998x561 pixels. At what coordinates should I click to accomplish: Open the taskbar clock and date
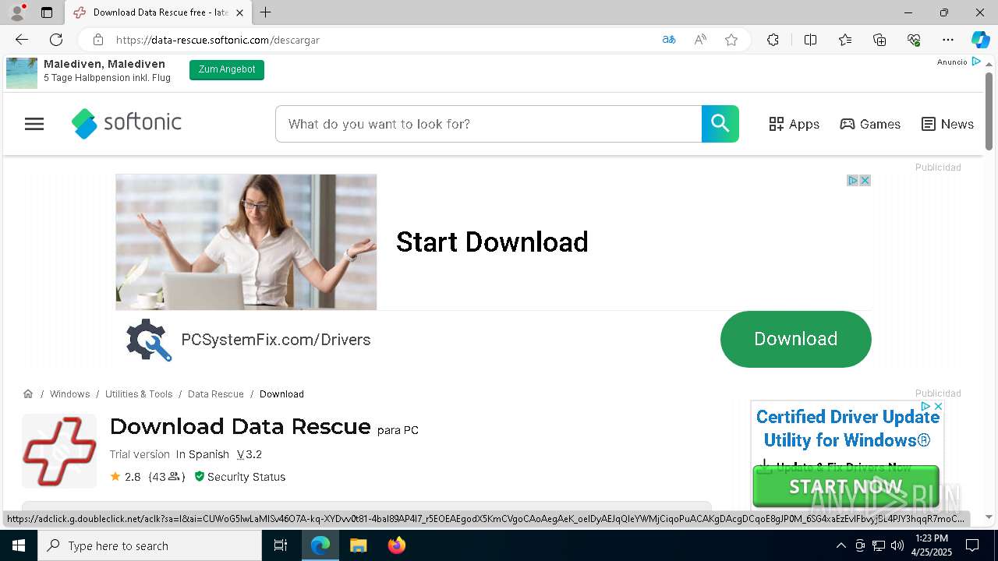(x=932, y=545)
